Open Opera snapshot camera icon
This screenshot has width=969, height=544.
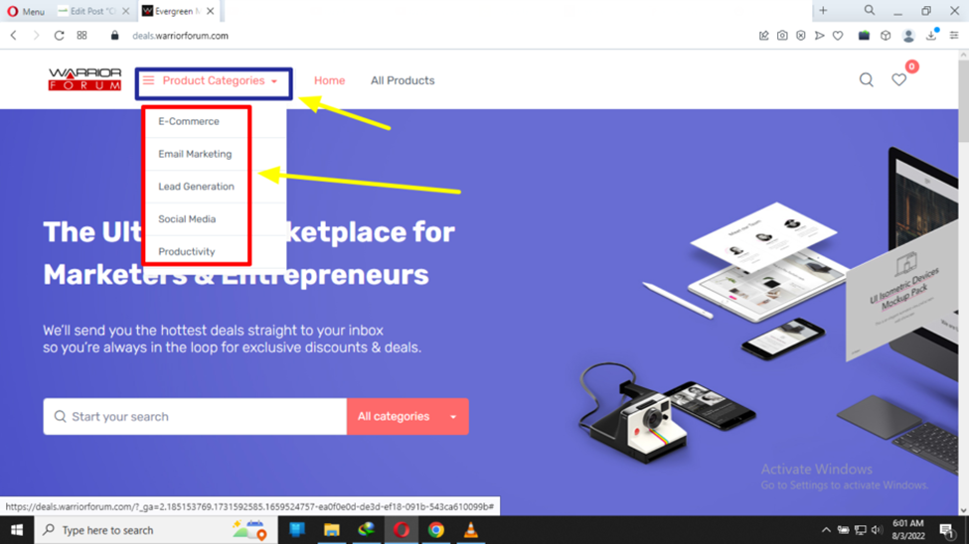pos(782,36)
